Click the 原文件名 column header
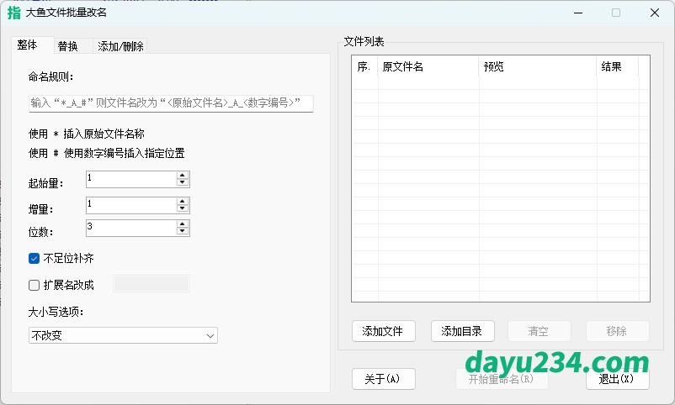The image size is (675, 405). [428, 66]
